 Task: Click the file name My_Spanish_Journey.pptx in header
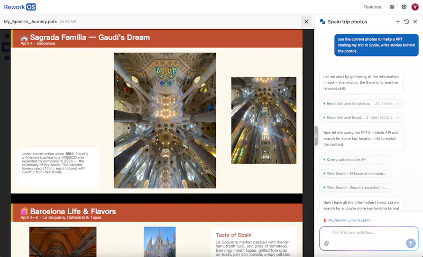30,22
